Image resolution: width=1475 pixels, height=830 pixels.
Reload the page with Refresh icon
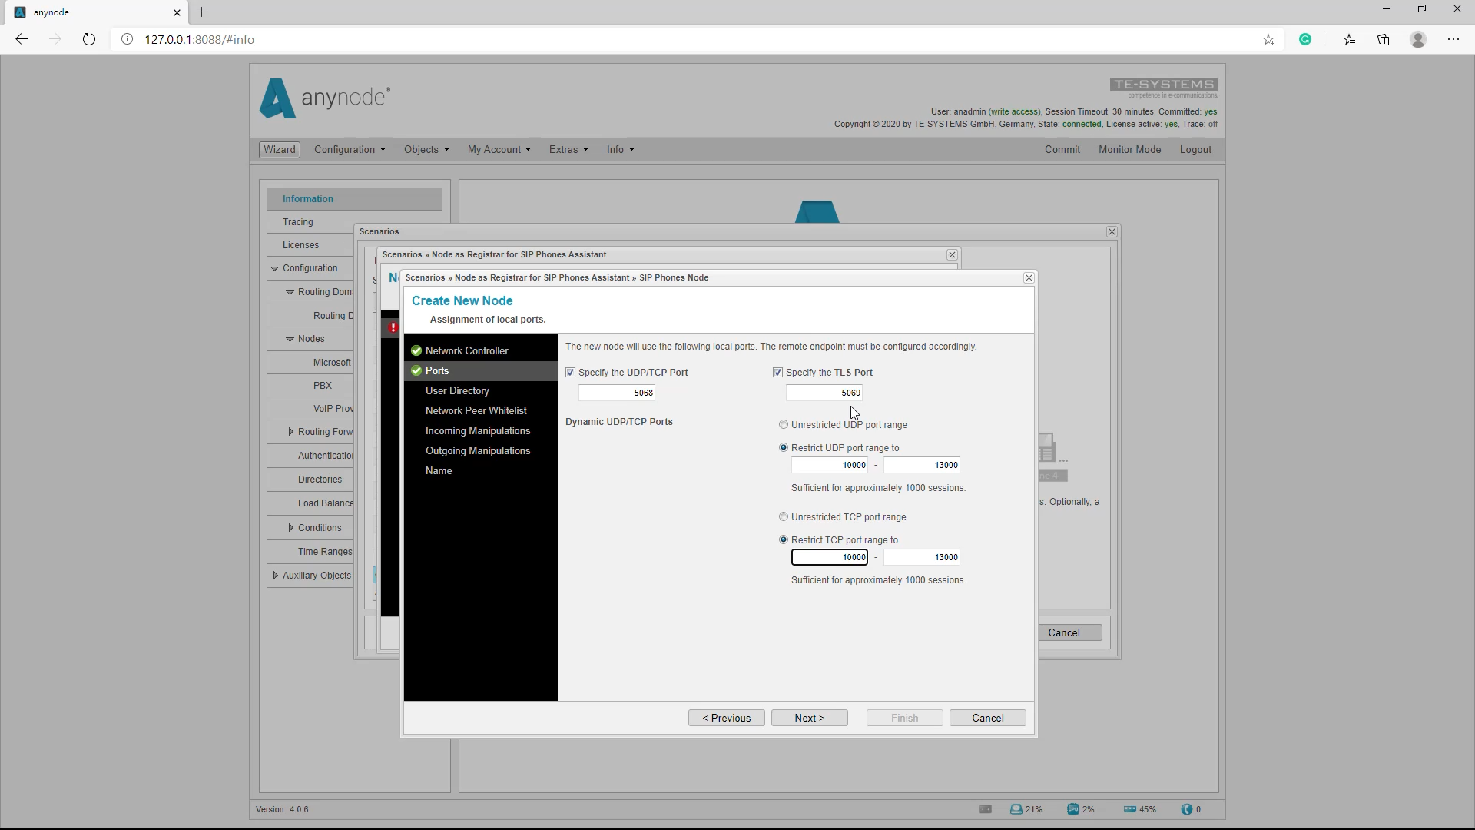[89, 39]
